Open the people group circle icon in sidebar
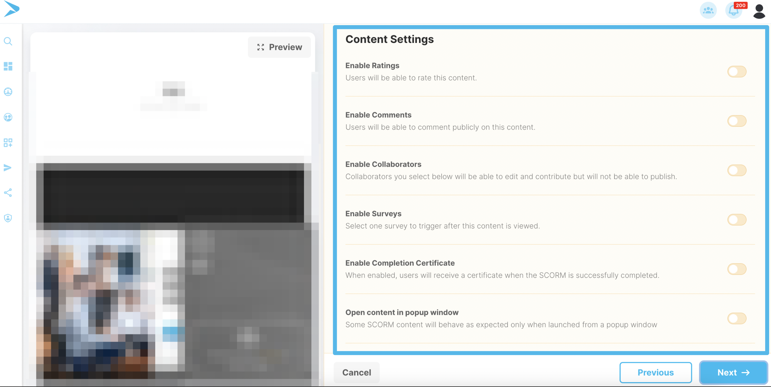This screenshot has width=771, height=387. (x=8, y=117)
